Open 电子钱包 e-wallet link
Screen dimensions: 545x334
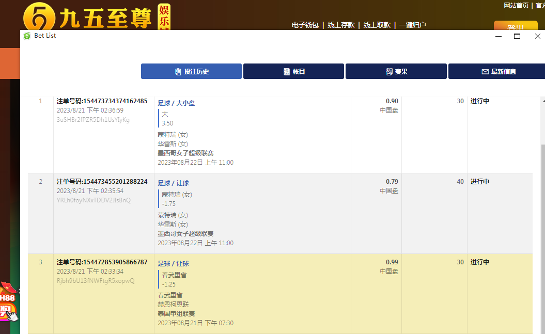pyautogui.click(x=305, y=25)
